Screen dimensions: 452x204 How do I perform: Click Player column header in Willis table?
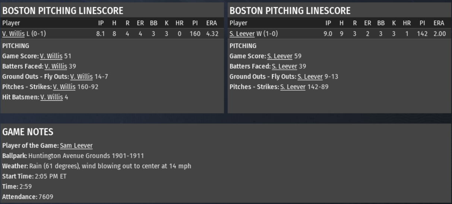(11, 23)
